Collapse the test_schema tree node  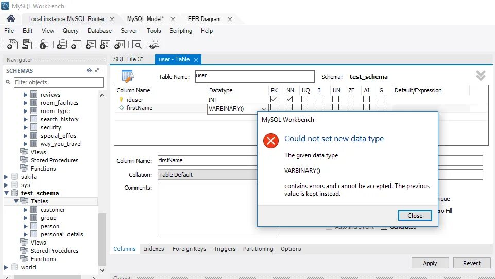6,193
